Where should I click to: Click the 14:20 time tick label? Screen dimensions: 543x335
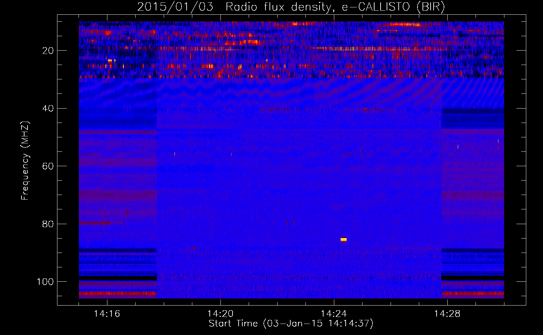tap(220, 314)
